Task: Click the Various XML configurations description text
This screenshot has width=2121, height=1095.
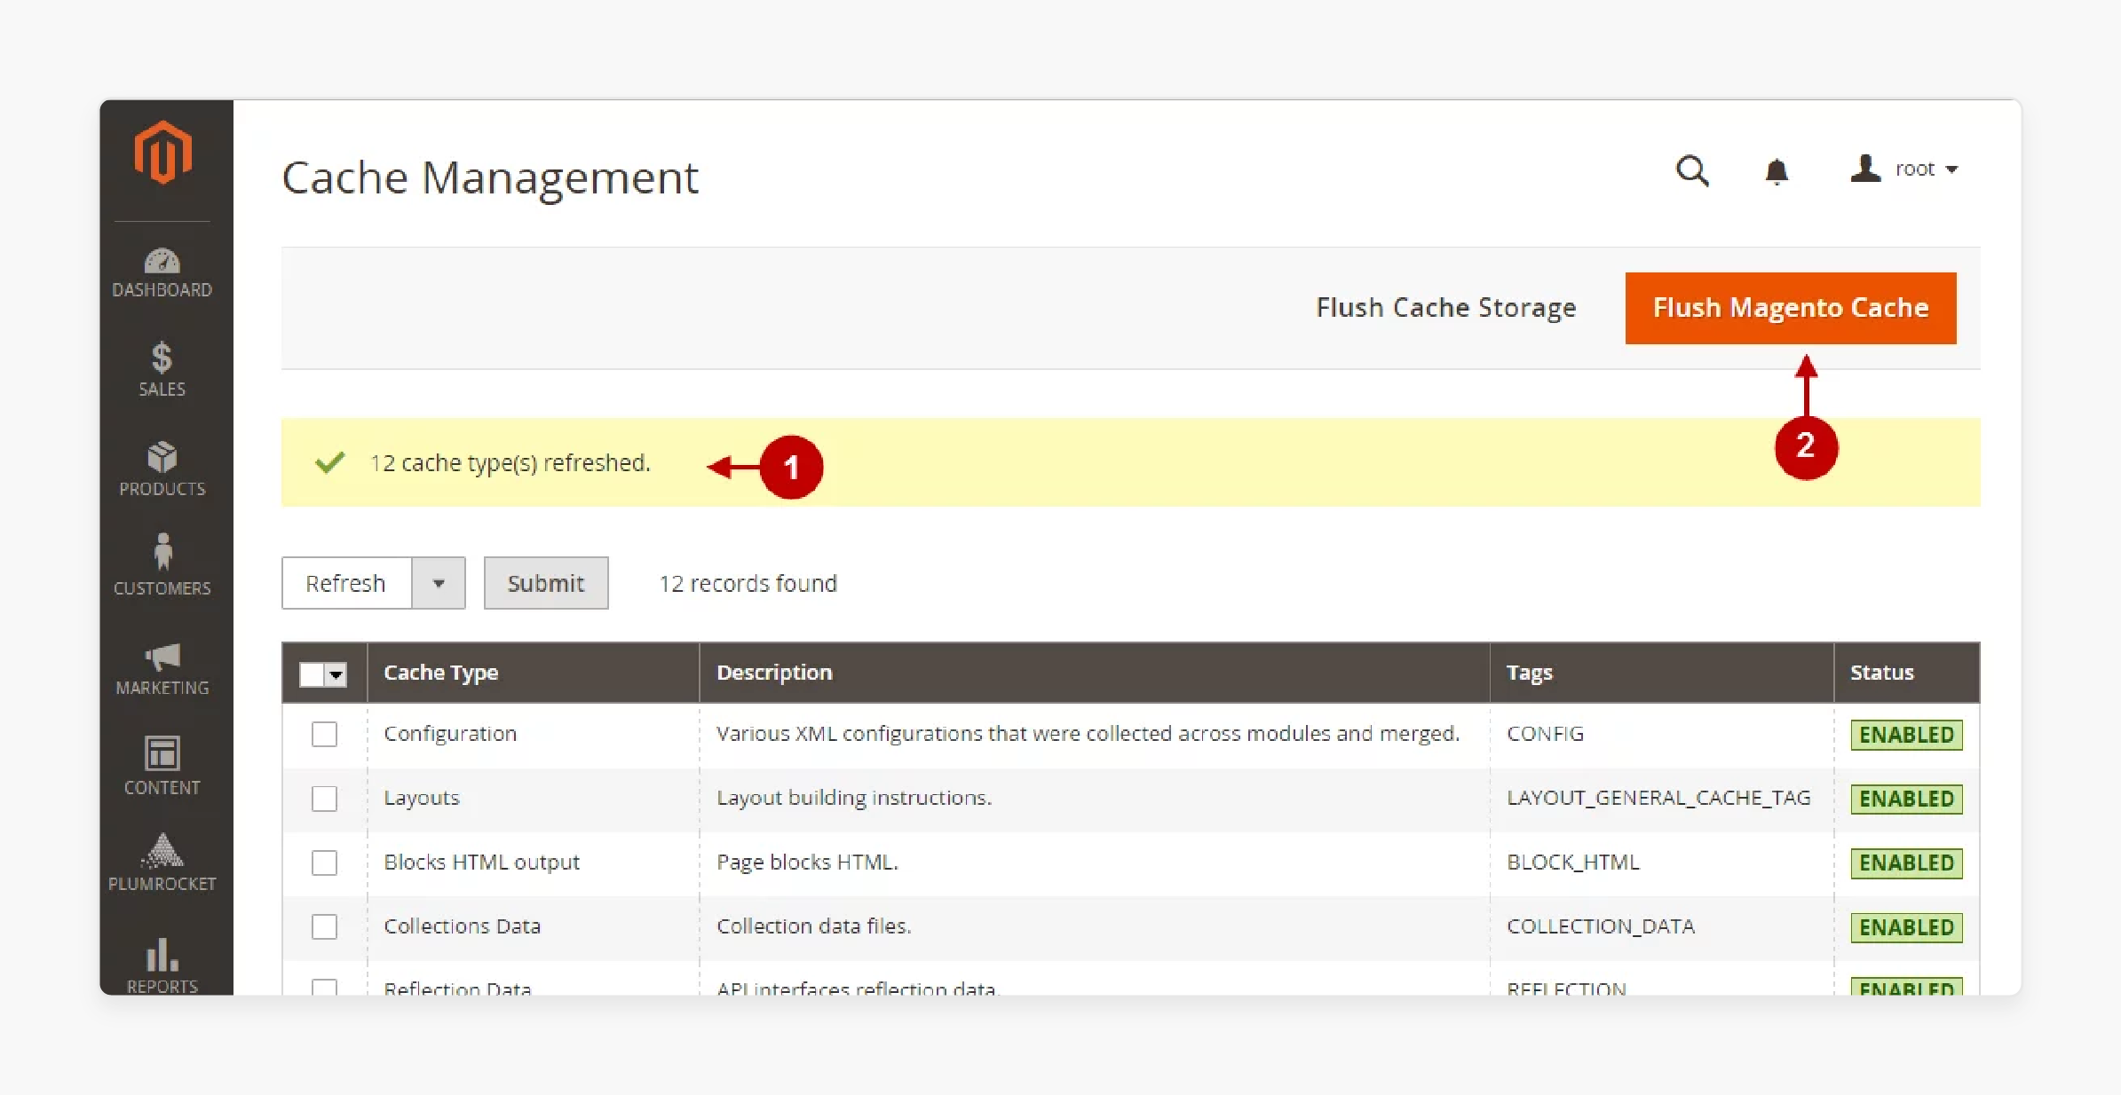Action: coord(1088,734)
